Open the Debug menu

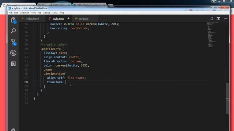click(47, 13)
